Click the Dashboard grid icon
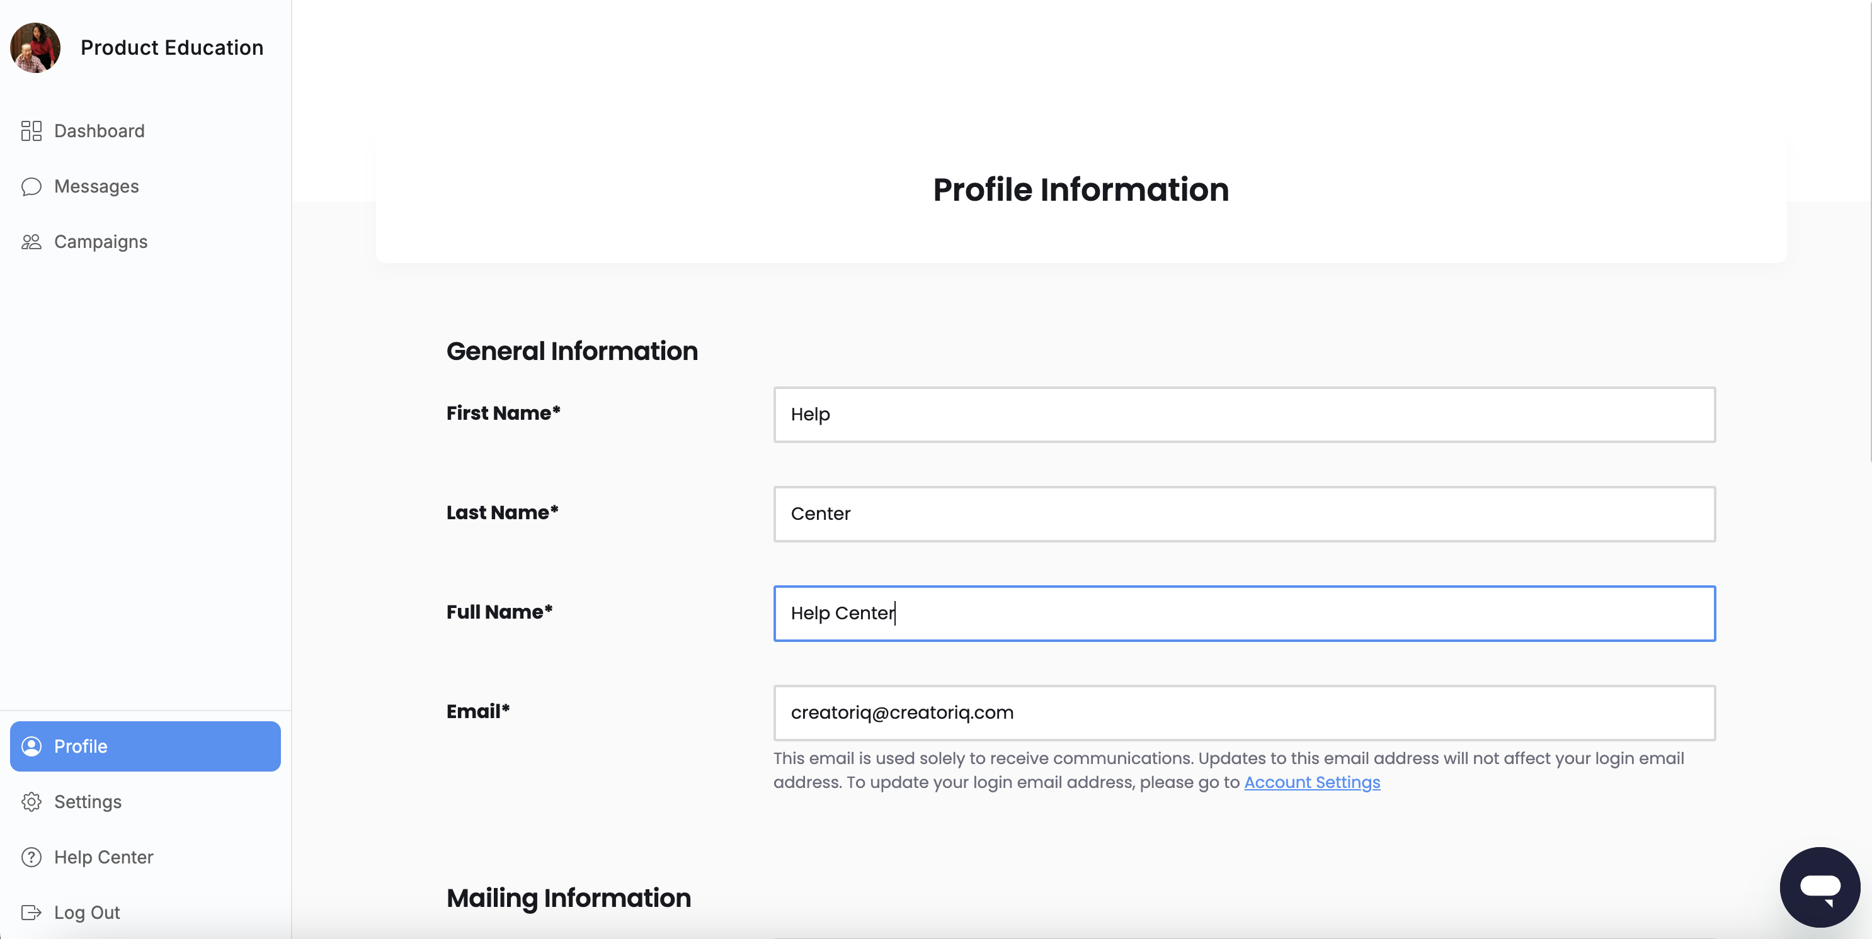The width and height of the screenshot is (1872, 939). coord(31,131)
